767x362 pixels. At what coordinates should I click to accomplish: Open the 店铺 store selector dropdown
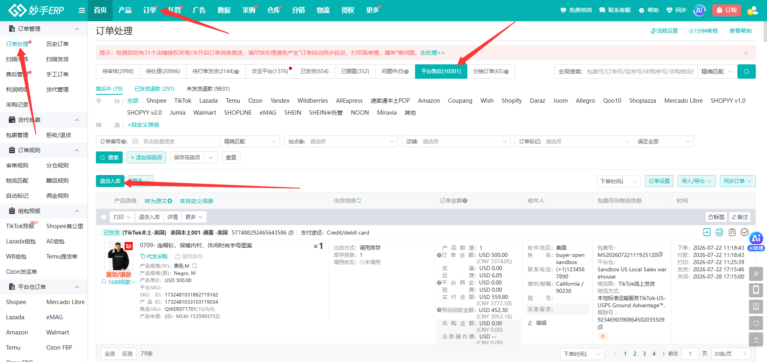pos(456,141)
